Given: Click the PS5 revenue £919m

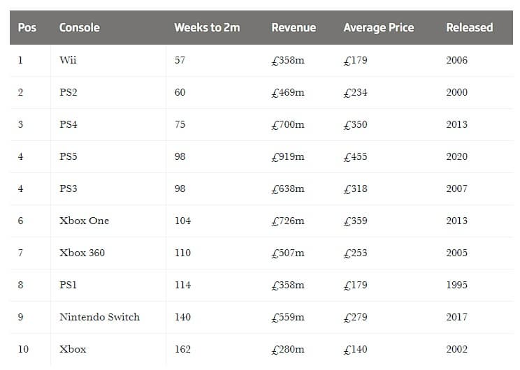Looking at the screenshot, I should pos(288,156).
